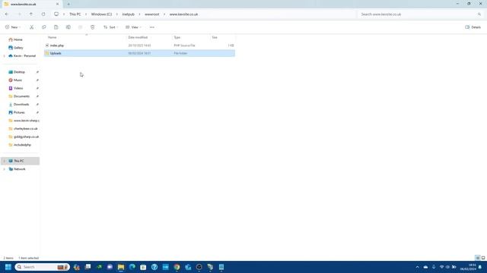Open the notification bell icon
The height and width of the screenshot is (273, 487).
click(480, 267)
